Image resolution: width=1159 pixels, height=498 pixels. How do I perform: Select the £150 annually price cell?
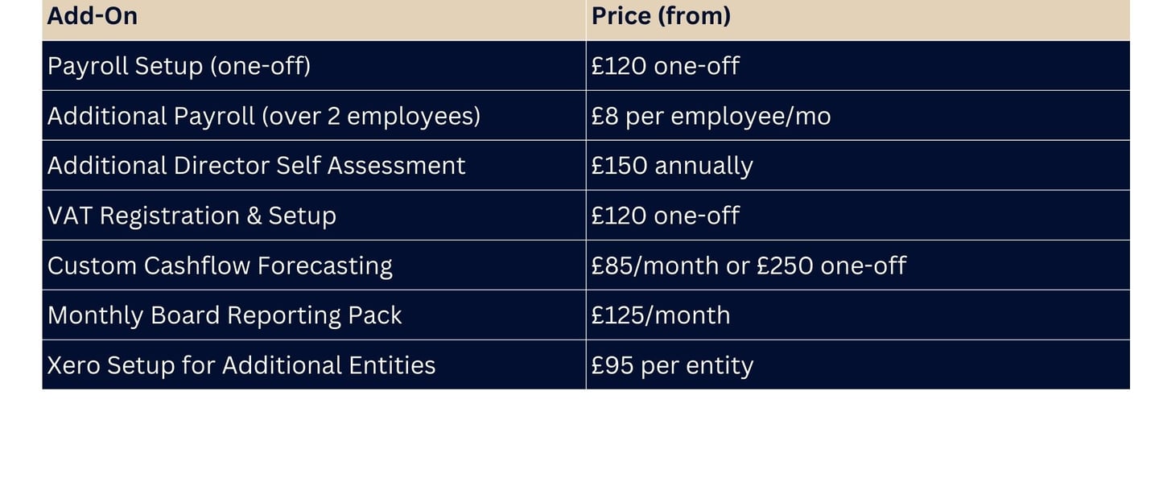tap(858, 166)
